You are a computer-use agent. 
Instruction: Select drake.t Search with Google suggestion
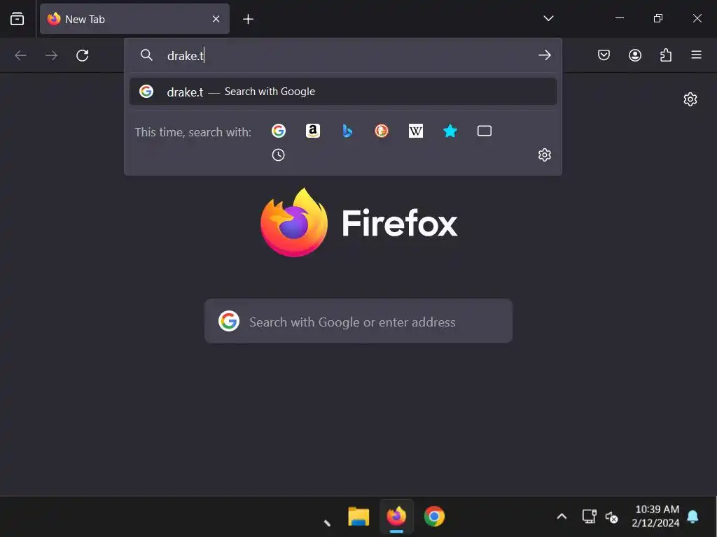pos(343,92)
